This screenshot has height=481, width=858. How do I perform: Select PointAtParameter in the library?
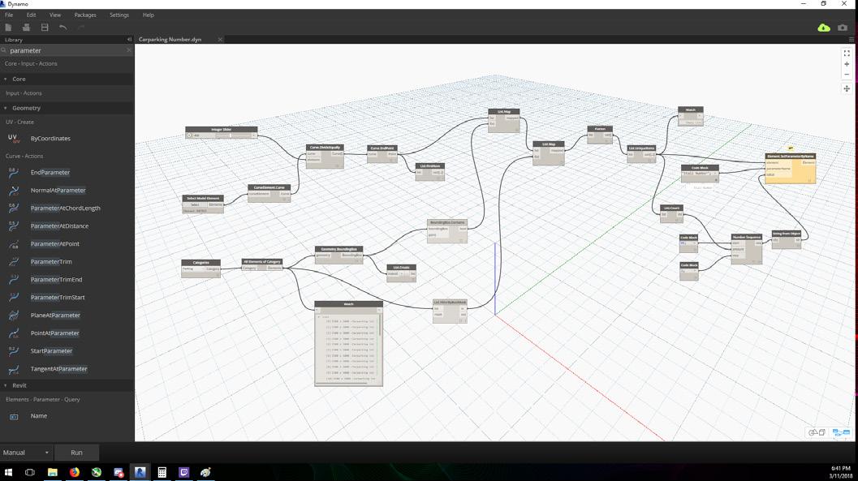tap(54, 333)
